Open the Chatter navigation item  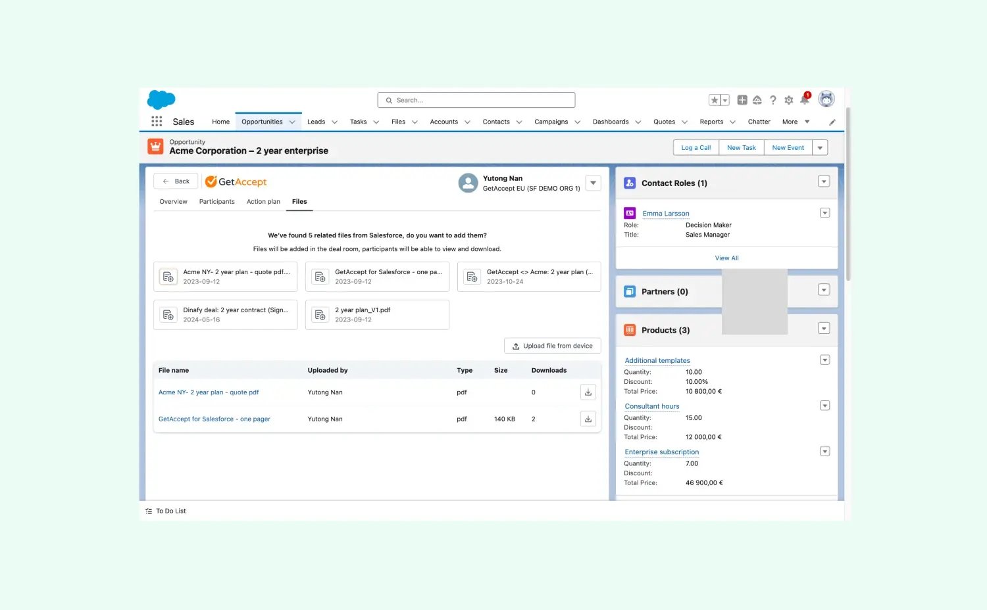[x=759, y=122]
